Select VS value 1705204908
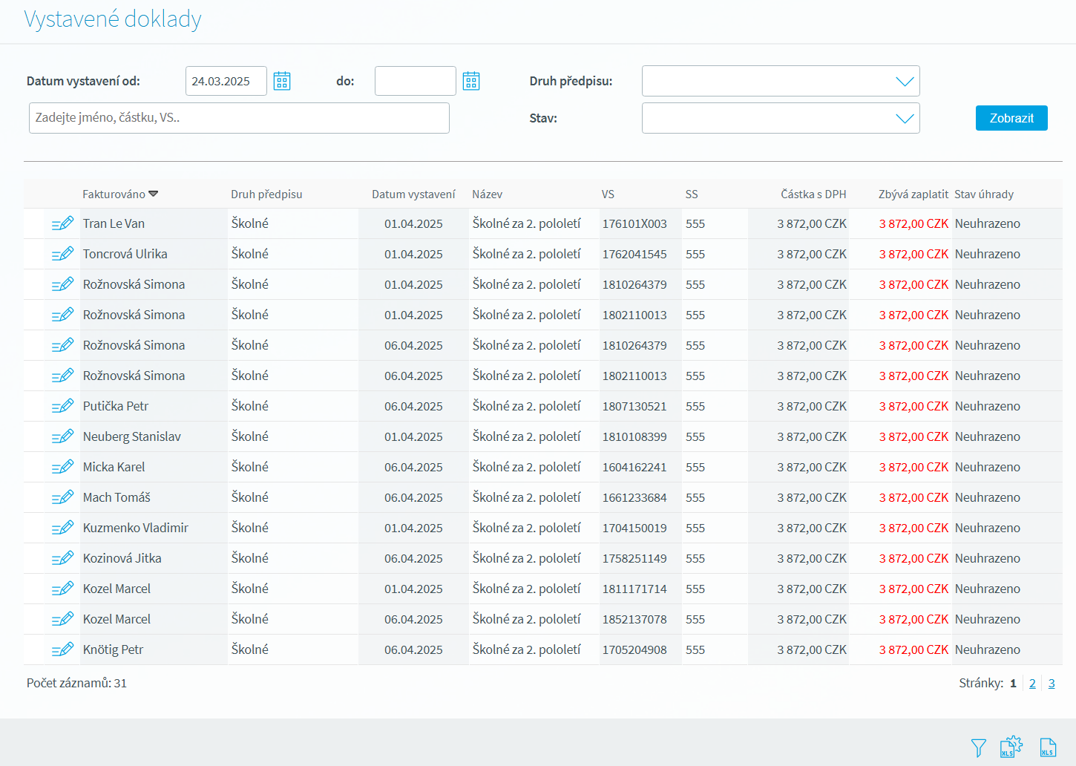Viewport: 1076px width, 766px height. [634, 649]
